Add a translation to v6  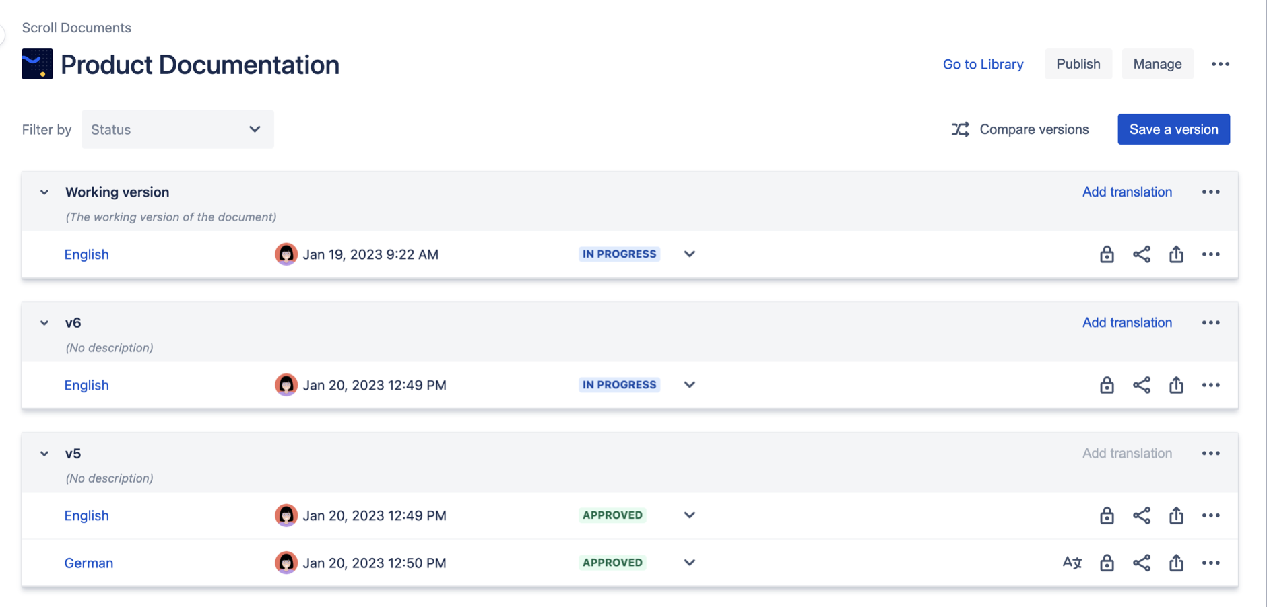pos(1127,322)
